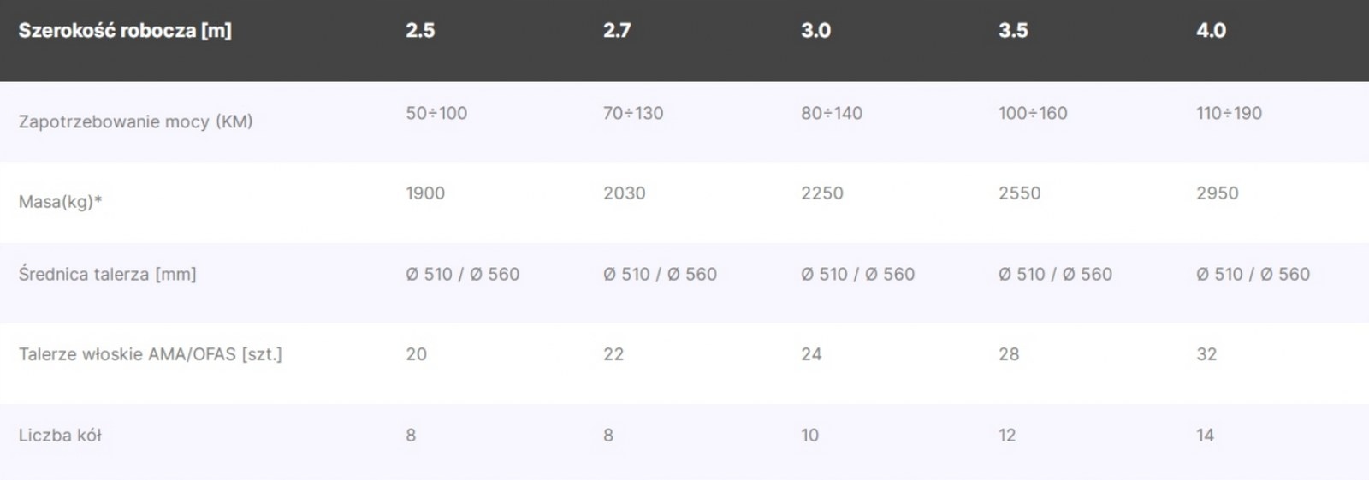The width and height of the screenshot is (1369, 480).
Task: Click the 3.0 width column header
Action: tap(815, 31)
